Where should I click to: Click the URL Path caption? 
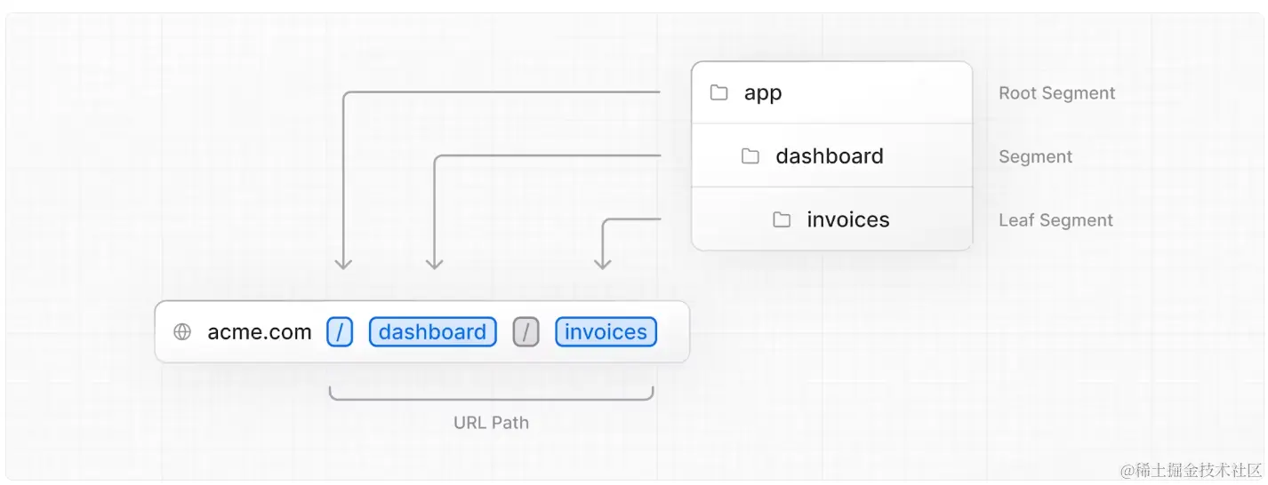click(491, 423)
